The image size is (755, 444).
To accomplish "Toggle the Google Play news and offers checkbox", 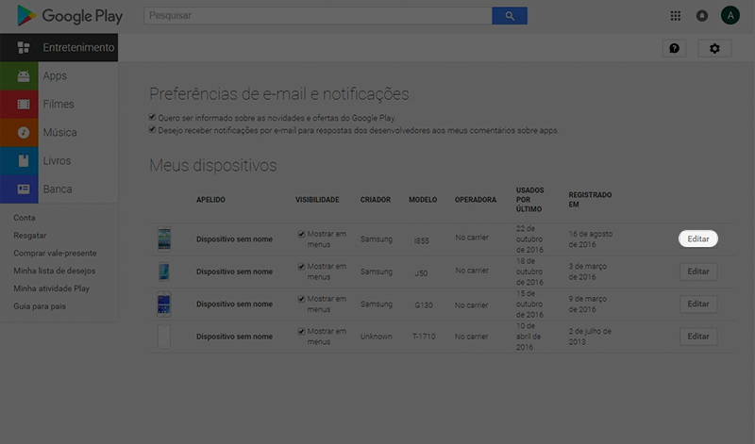I will [153, 118].
